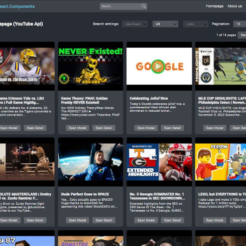Open Modal for Dmitry Bivol fight card
Image resolution: width=246 pixels, height=246 pixels.
click(10, 220)
